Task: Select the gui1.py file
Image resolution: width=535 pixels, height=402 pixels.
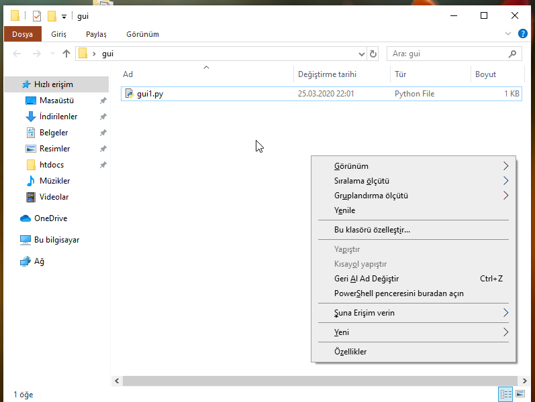Action: 150,94
